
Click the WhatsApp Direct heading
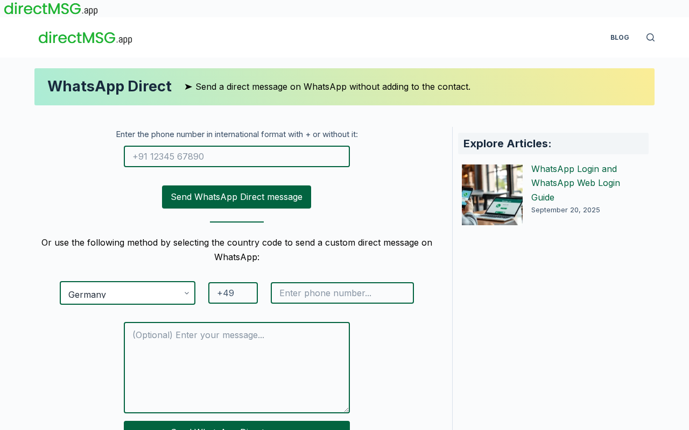[x=109, y=87]
